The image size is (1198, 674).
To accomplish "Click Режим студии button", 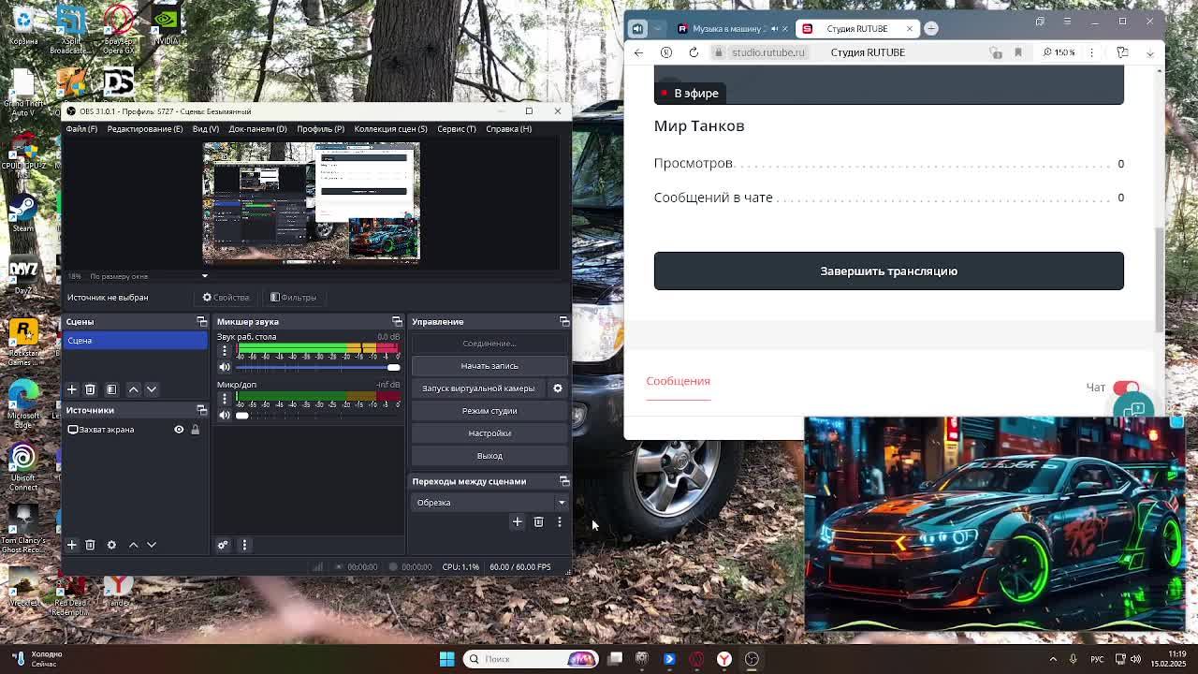I will [x=489, y=411].
